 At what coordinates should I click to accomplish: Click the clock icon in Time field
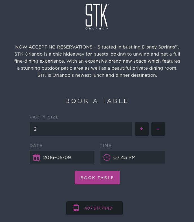(107, 157)
